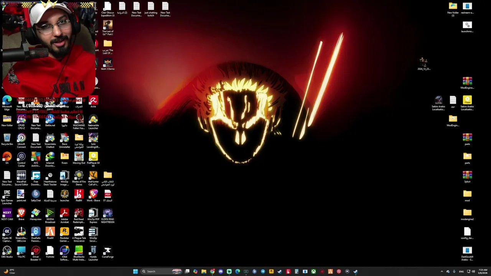Open the Streamlabs Chatbot icon
This screenshot has height=276, width=491.
pyautogui.click(x=50, y=141)
